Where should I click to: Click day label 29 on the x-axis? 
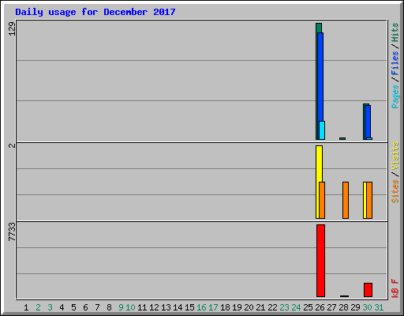click(355, 307)
